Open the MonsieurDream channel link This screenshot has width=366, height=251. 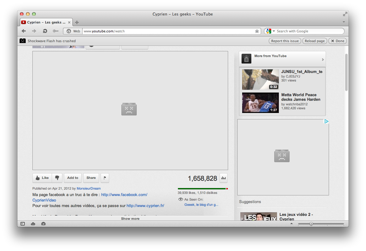pos(89,188)
